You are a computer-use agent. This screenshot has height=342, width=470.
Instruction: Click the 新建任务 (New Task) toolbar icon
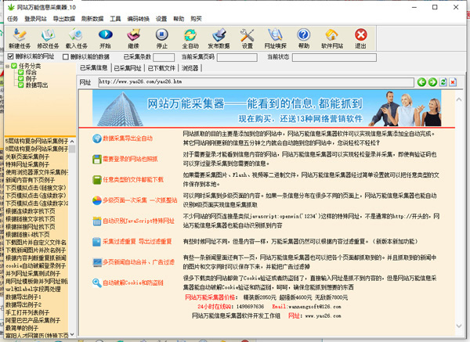point(20,38)
